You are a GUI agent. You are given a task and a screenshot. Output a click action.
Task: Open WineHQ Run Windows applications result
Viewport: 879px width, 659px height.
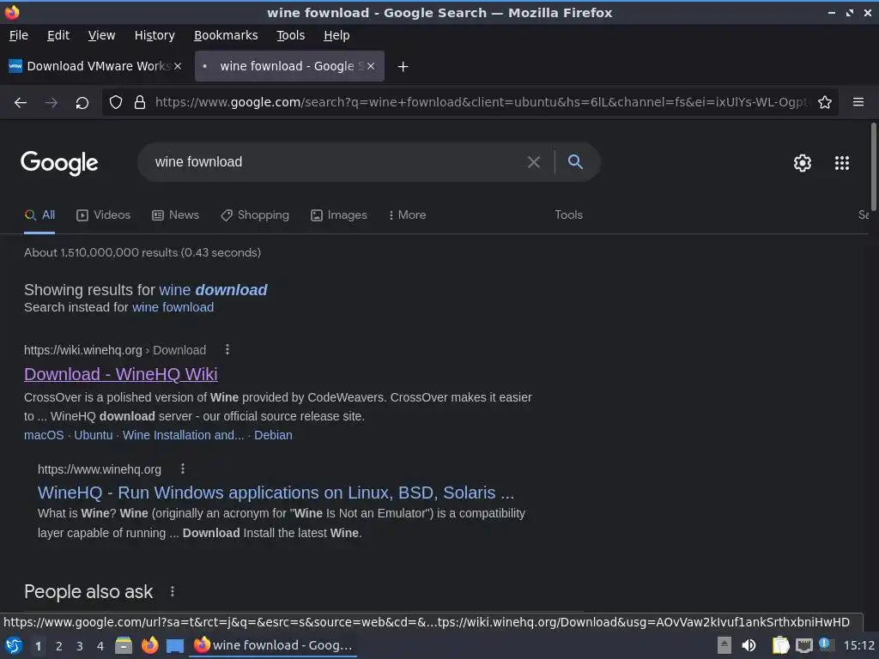click(276, 493)
